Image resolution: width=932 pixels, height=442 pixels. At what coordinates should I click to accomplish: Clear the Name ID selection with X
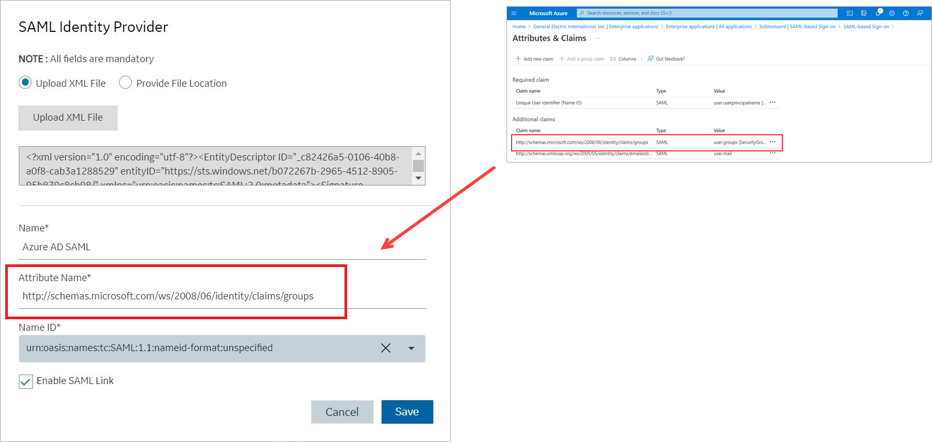tap(386, 348)
